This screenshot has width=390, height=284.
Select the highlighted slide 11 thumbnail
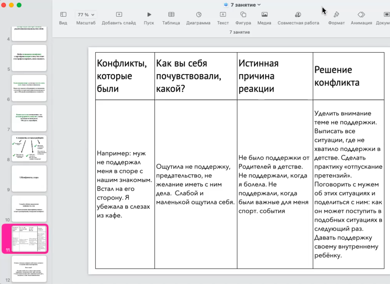pos(29,239)
